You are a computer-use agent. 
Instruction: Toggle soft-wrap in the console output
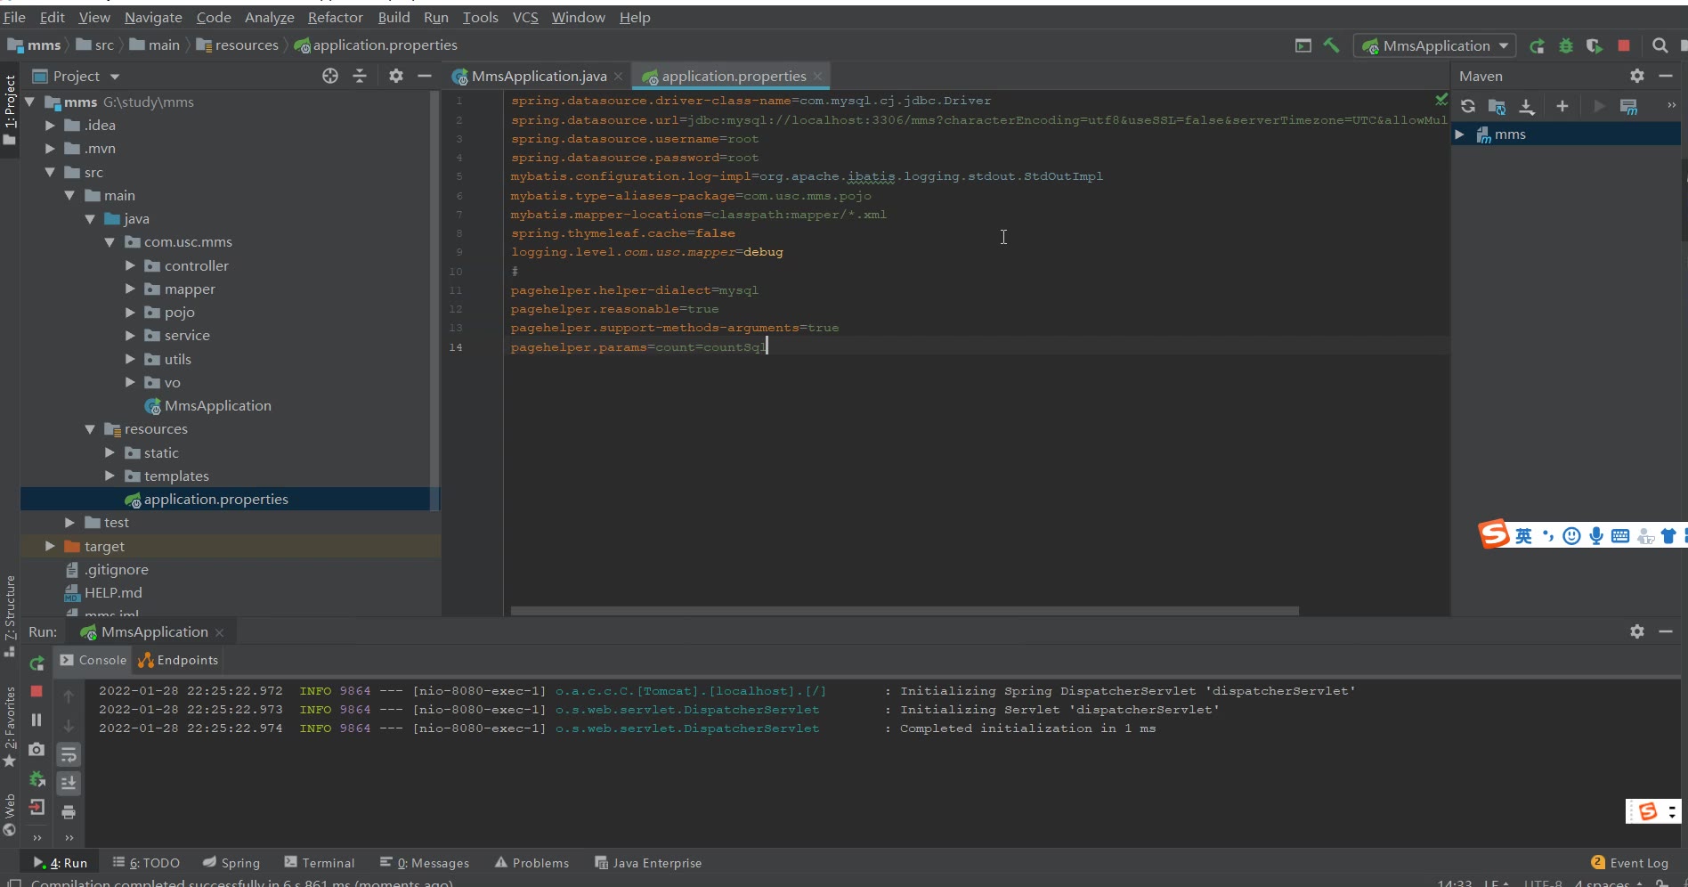click(x=69, y=755)
